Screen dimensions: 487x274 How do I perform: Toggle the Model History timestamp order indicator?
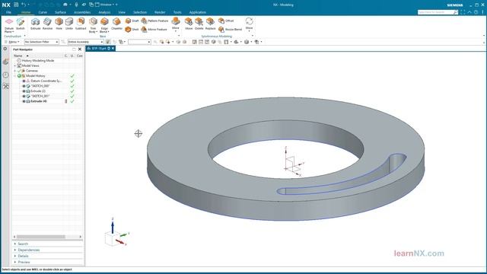click(x=19, y=76)
